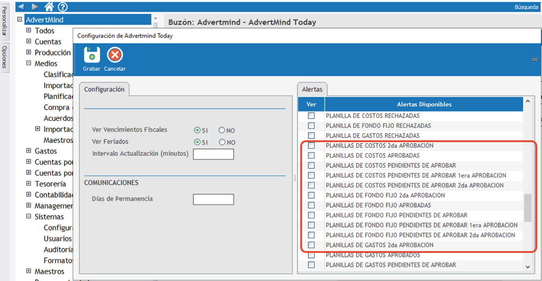Screen dimensions: 542x281
Task: Click the back navigation arrow
Action: (x=20, y=6)
